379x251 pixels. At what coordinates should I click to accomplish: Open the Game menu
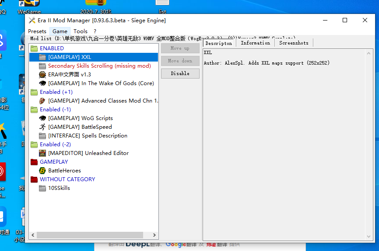[x=60, y=31]
